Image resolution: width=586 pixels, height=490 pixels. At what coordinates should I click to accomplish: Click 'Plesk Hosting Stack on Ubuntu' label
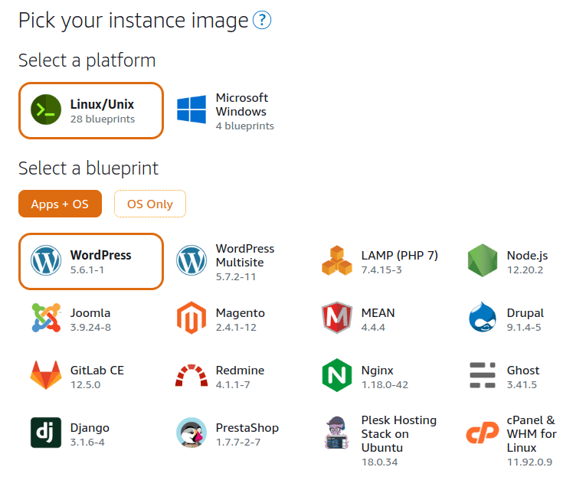tap(399, 434)
